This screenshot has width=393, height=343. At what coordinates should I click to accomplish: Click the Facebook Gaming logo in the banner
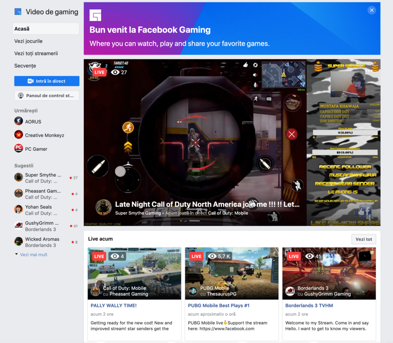pos(96,15)
